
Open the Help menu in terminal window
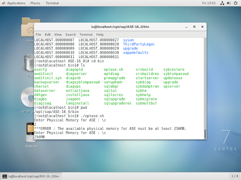coord(100,34)
